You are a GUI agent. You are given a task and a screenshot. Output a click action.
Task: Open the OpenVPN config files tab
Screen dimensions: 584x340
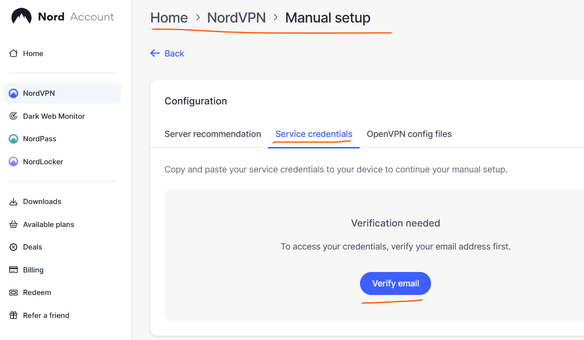tap(409, 134)
